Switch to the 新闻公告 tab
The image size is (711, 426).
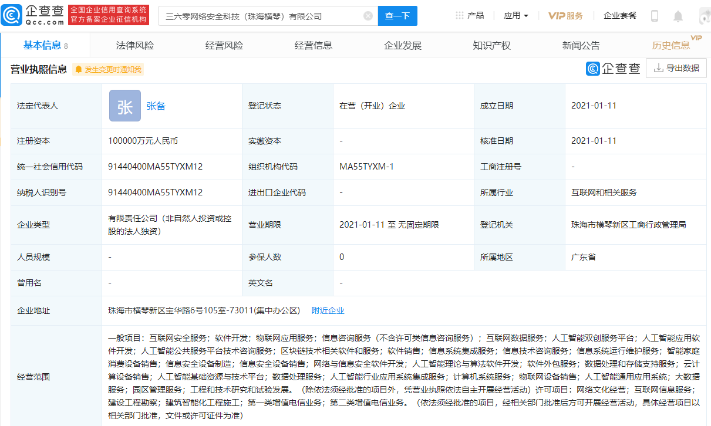coord(581,44)
